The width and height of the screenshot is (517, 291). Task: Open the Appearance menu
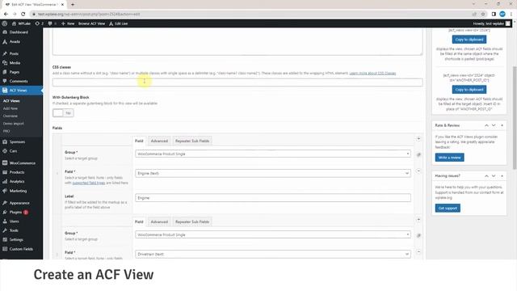tap(19, 203)
